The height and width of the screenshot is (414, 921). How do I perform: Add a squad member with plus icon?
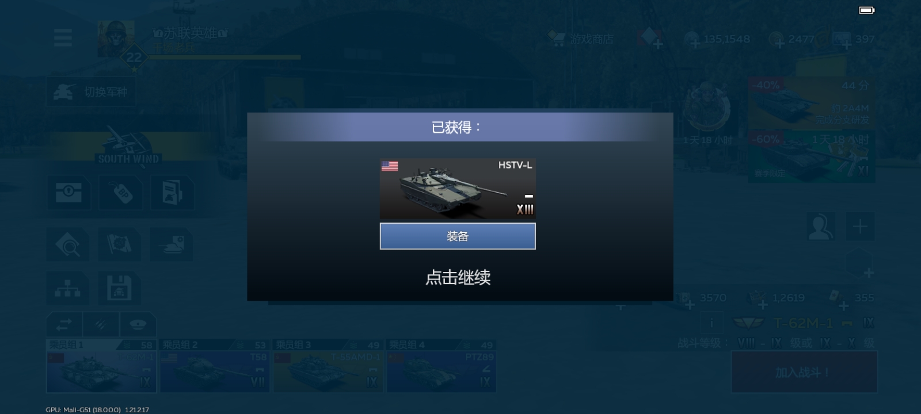pos(860,226)
